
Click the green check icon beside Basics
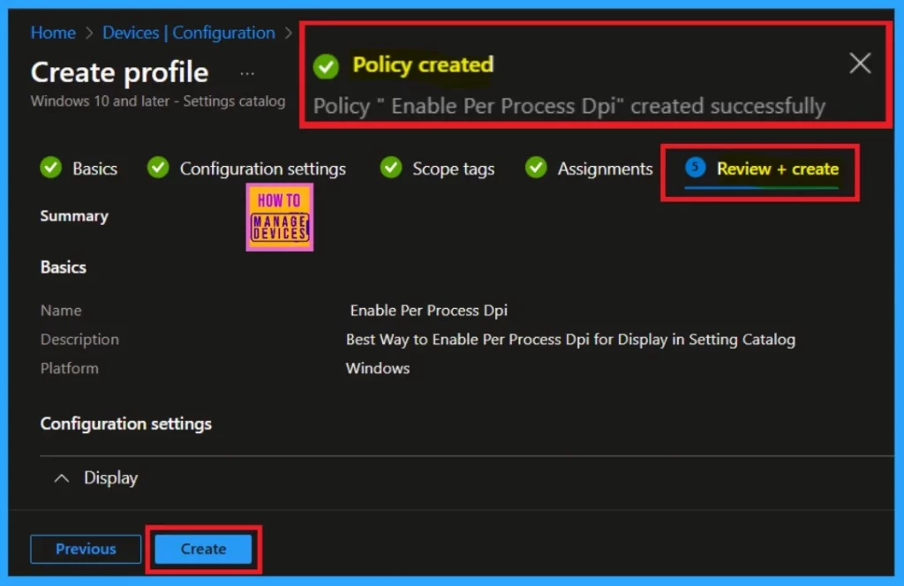[50, 168]
